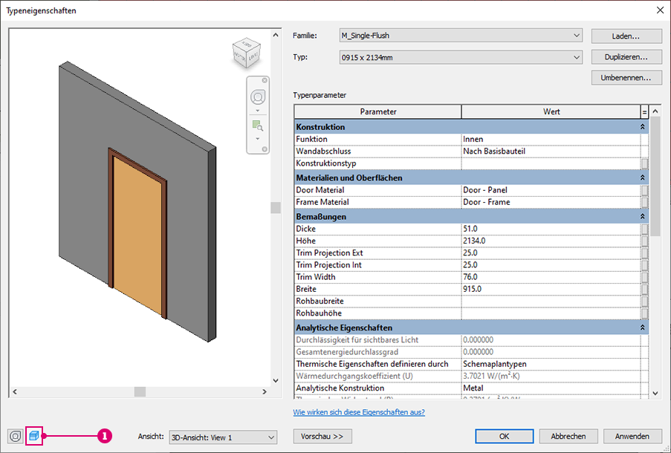Click the preview scroll-down arrow
The height and width of the screenshot is (453, 671).
[276, 380]
